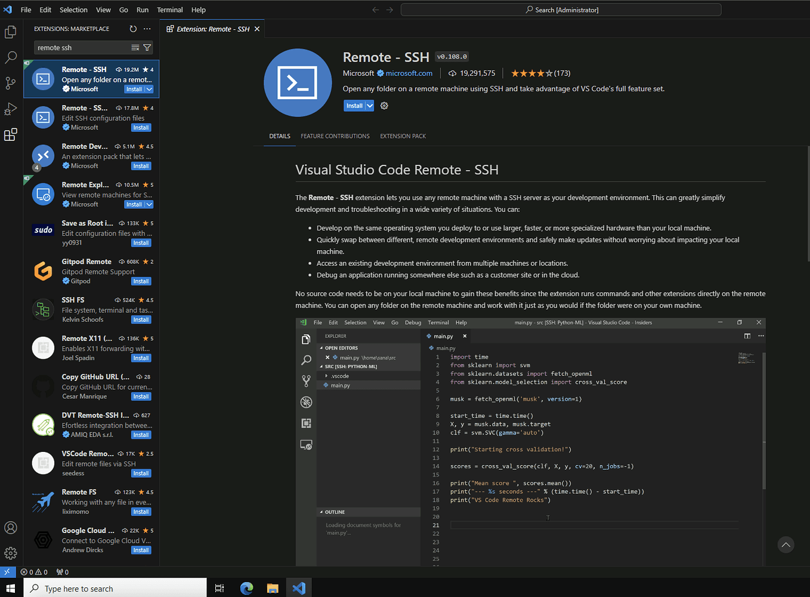The image size is (810, 597).
Task: Click Windows Type here to search box
Action: [x=115, y=588]
